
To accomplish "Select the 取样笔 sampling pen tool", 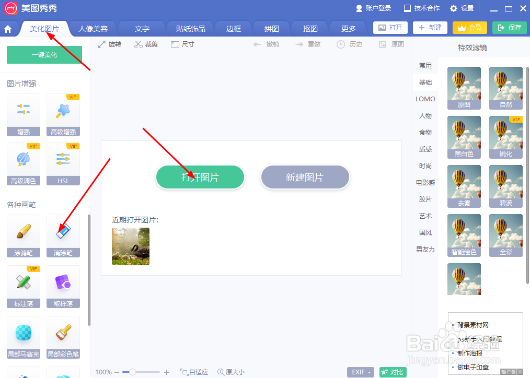I will pyautogui.click(x=63, y=286).
